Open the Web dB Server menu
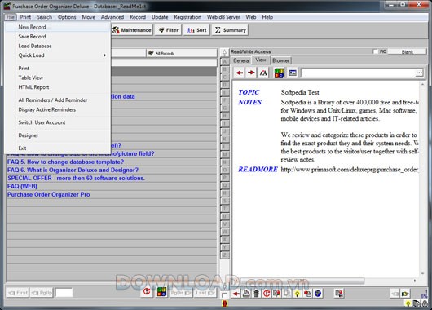432x310 pixels. pos(223,17)
